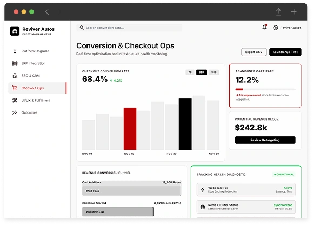
Task: Click the black bar in conversion chart
Action: pyautogui.click(x=185, y=124)
